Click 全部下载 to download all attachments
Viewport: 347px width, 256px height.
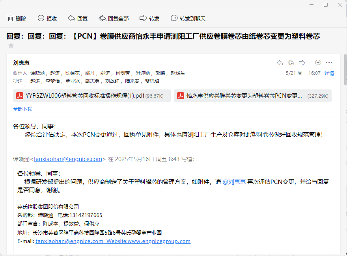tap(22, 109)
